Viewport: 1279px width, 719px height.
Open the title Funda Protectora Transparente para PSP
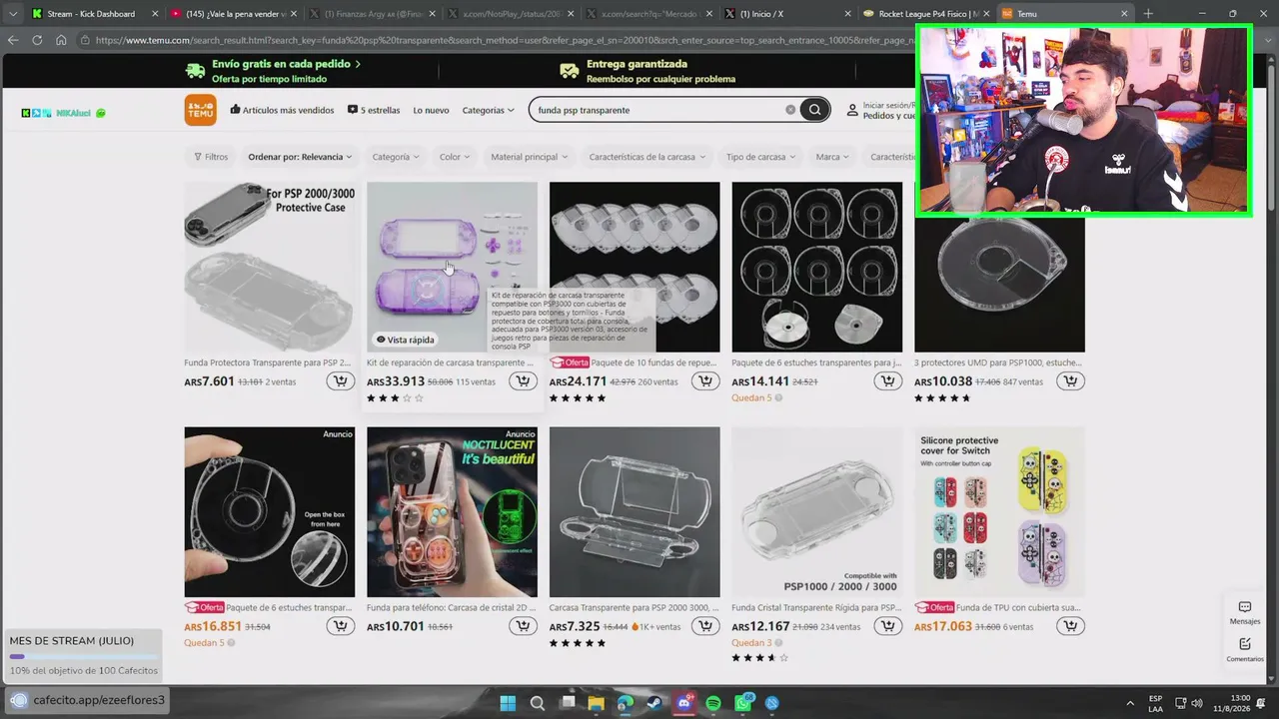[x=268, y=362]
